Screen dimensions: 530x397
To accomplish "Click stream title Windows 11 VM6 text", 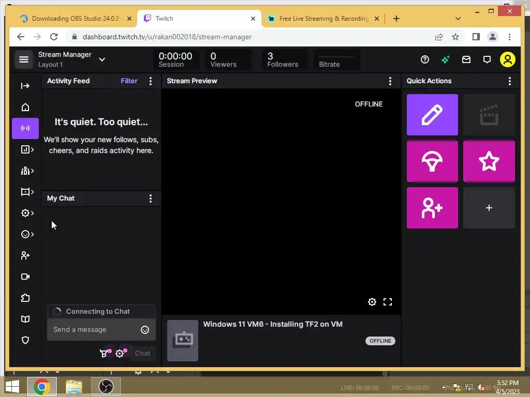I will click(x=273, y=324).
